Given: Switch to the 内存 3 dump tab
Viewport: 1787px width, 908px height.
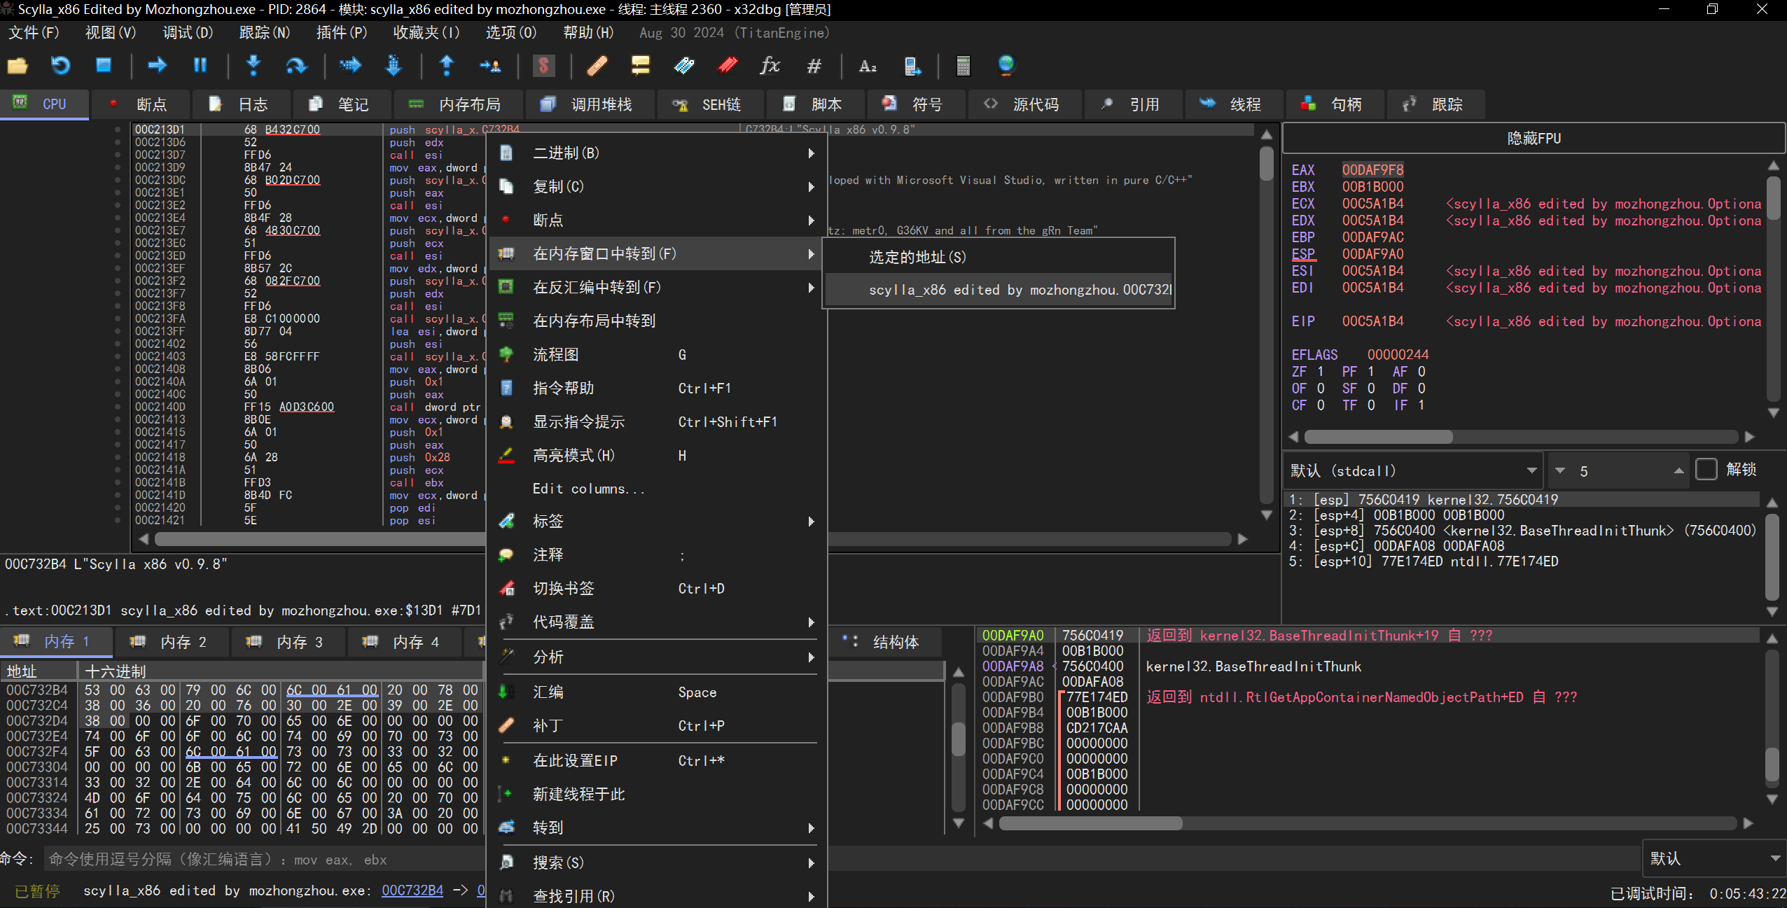Looking at the screenshot, I should click(288, 642).
